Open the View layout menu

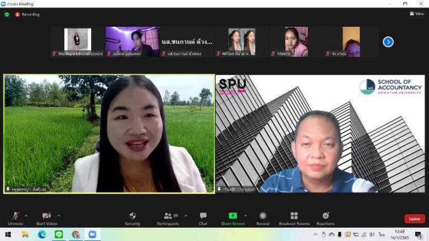[x=417, y=13]
